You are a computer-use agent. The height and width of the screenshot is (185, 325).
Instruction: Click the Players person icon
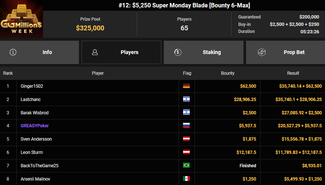pos(95,52)
